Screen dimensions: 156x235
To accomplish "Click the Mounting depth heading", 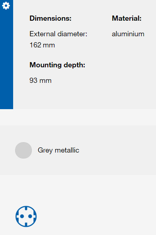I will 57,65.
